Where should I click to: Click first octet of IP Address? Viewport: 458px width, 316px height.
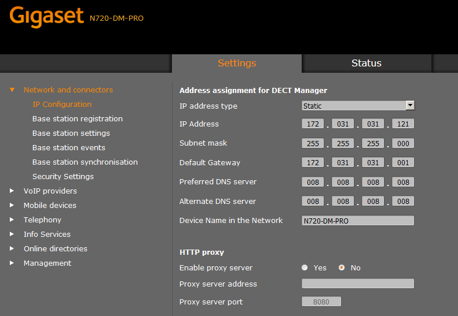coord(313,124)
